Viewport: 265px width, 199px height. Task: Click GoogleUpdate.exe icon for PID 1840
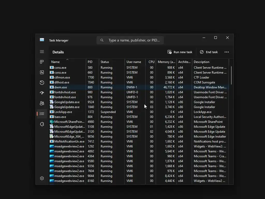click(51, 107)
